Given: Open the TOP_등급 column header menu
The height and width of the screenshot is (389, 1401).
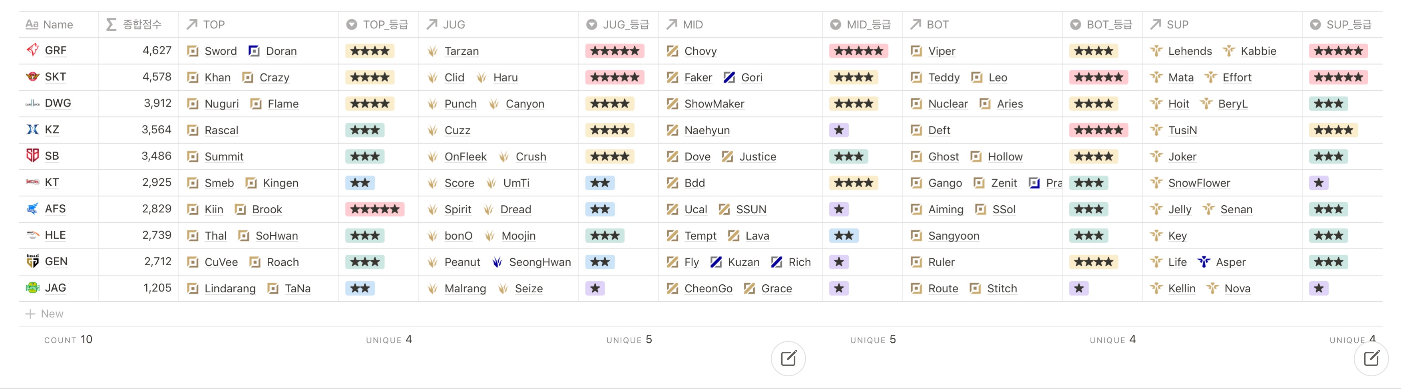Looking at the screenshot, I should click(x=378, y=24).
